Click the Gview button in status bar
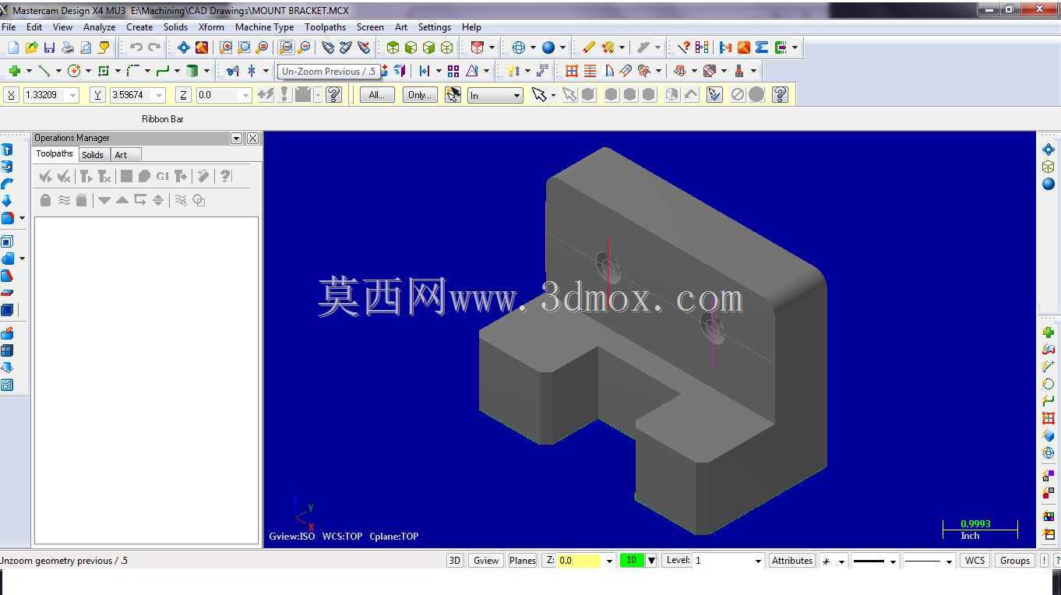The height and width of the screenshot is (595, 1061). pos(486,561)
